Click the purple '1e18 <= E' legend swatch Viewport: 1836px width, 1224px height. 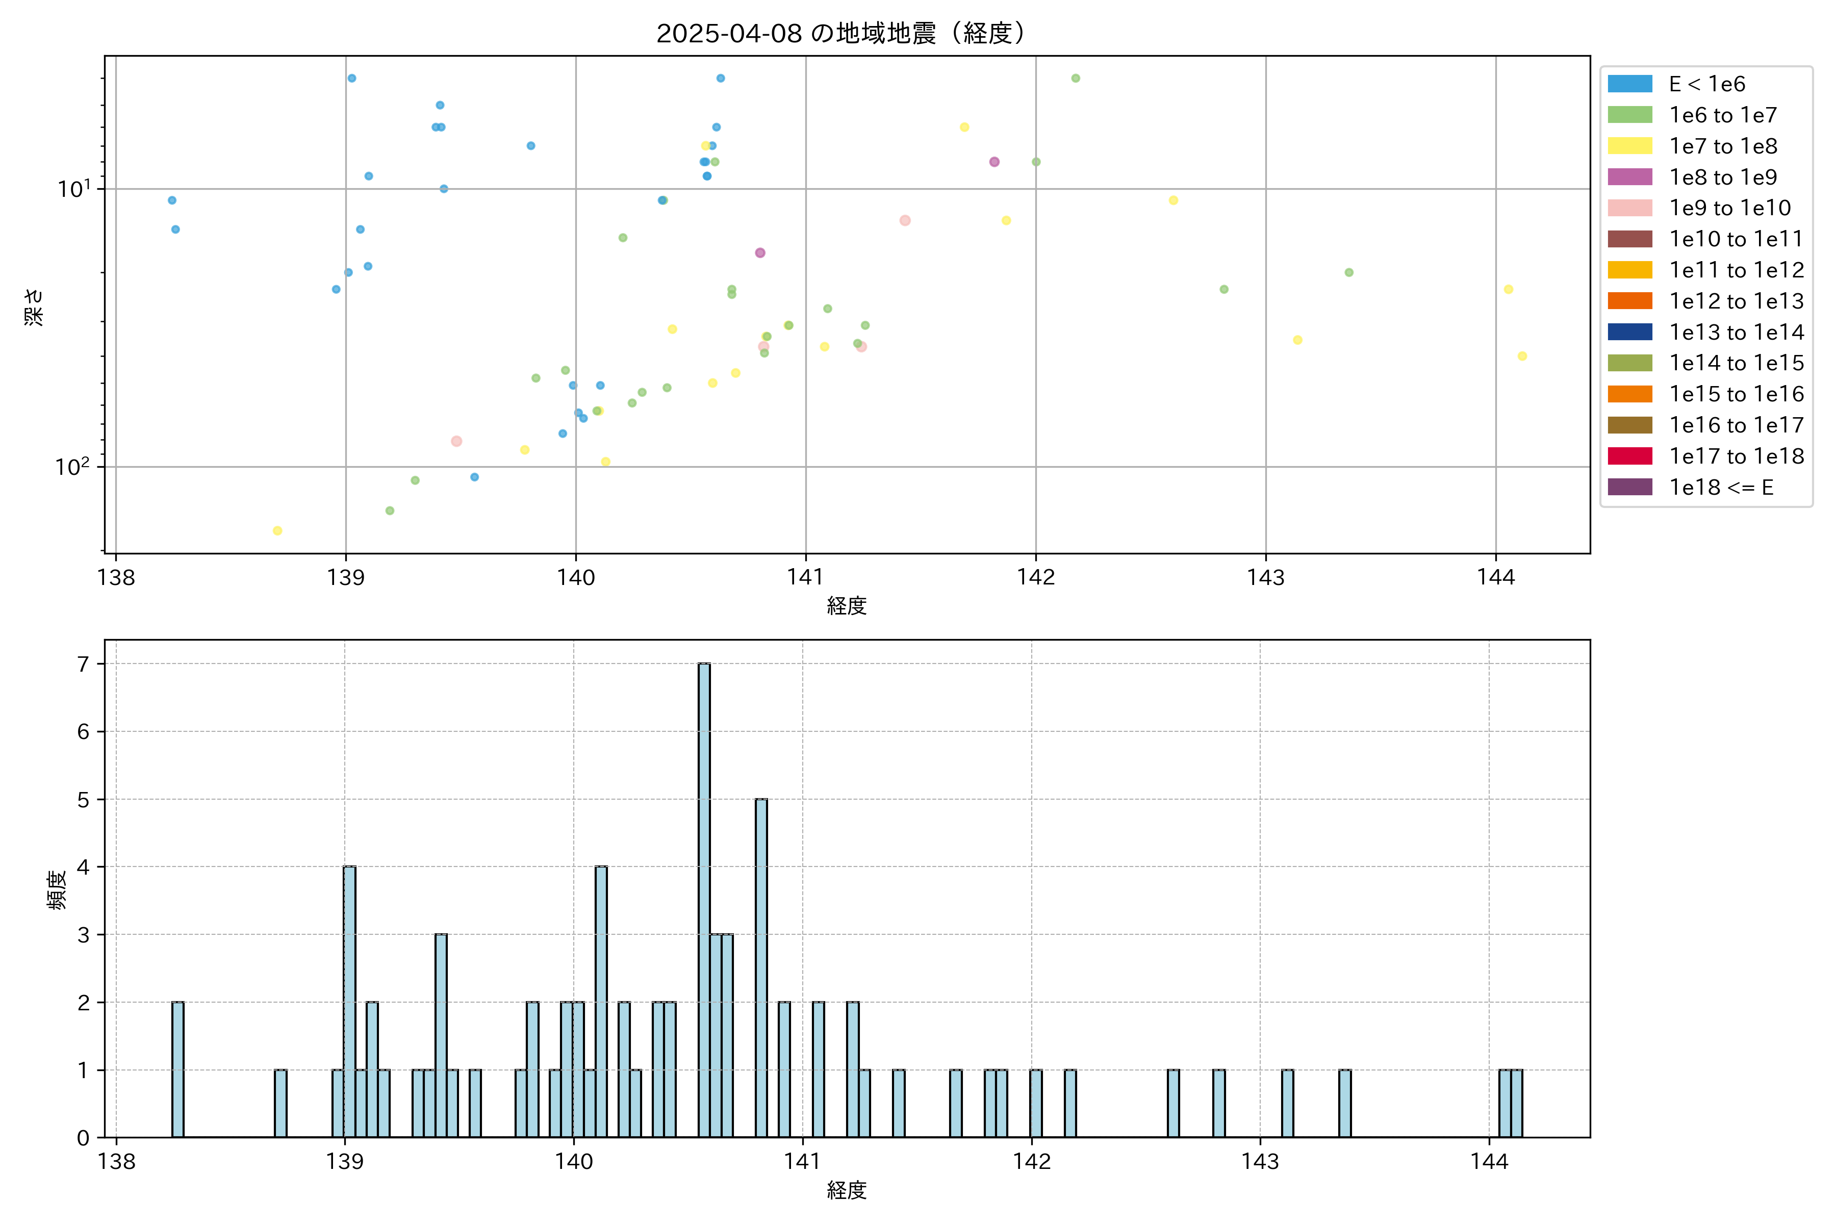point(1629,487)
